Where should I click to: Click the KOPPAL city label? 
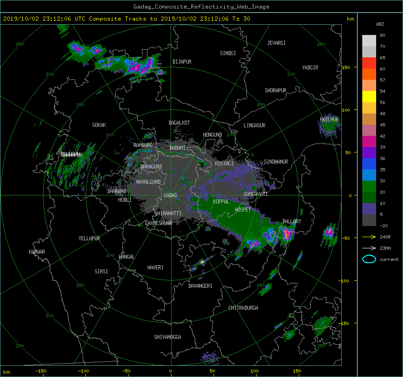coord(221,202)
